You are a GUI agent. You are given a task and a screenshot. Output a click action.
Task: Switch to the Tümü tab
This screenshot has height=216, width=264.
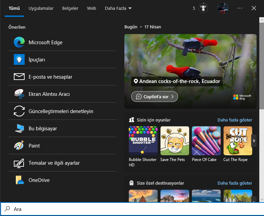tap(14, 8)
